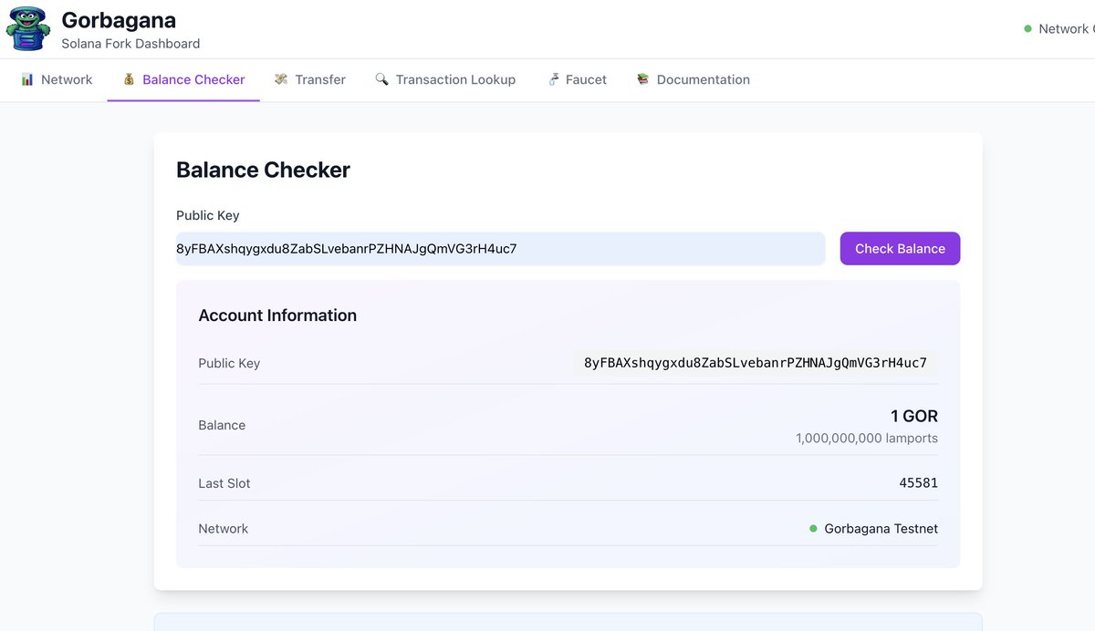Click the flying money icon beside Transfer

point(279,79)
